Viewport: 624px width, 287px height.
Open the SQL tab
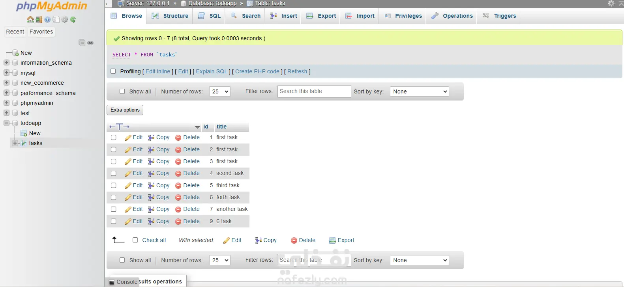point(210,16)
